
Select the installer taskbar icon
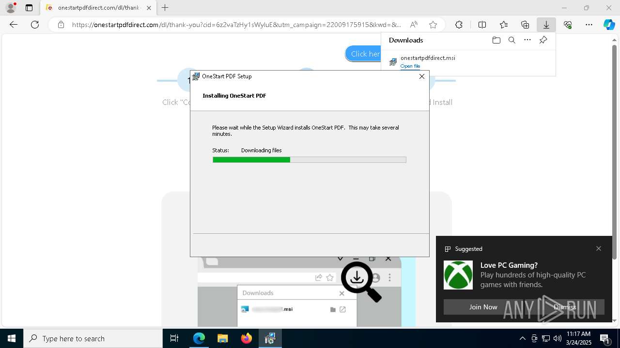(270, 338)
